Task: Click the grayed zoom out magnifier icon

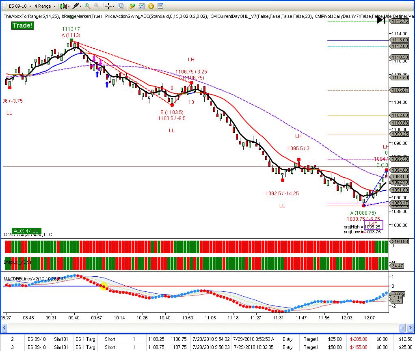Action: [x=97, y=6]
